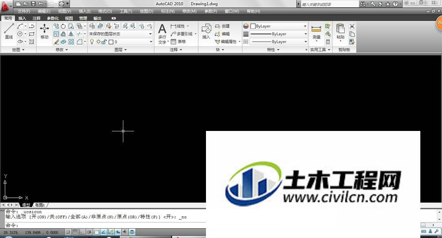Select the Mirror tool in Modify panel

click(x=71, y=34)
